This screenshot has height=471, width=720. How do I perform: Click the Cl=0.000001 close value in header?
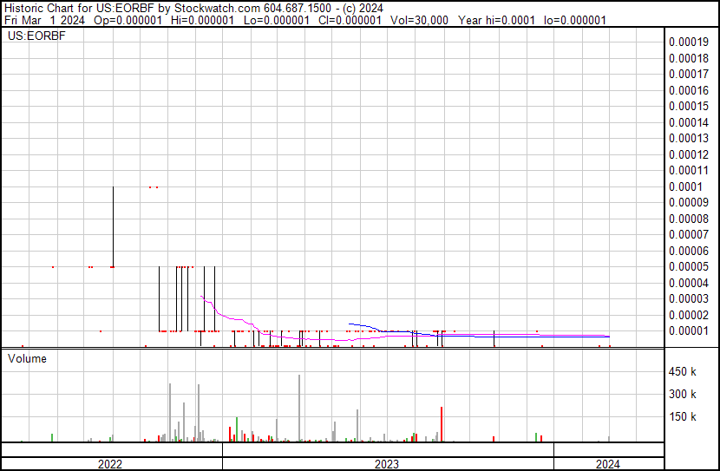(x=350, y=20)
